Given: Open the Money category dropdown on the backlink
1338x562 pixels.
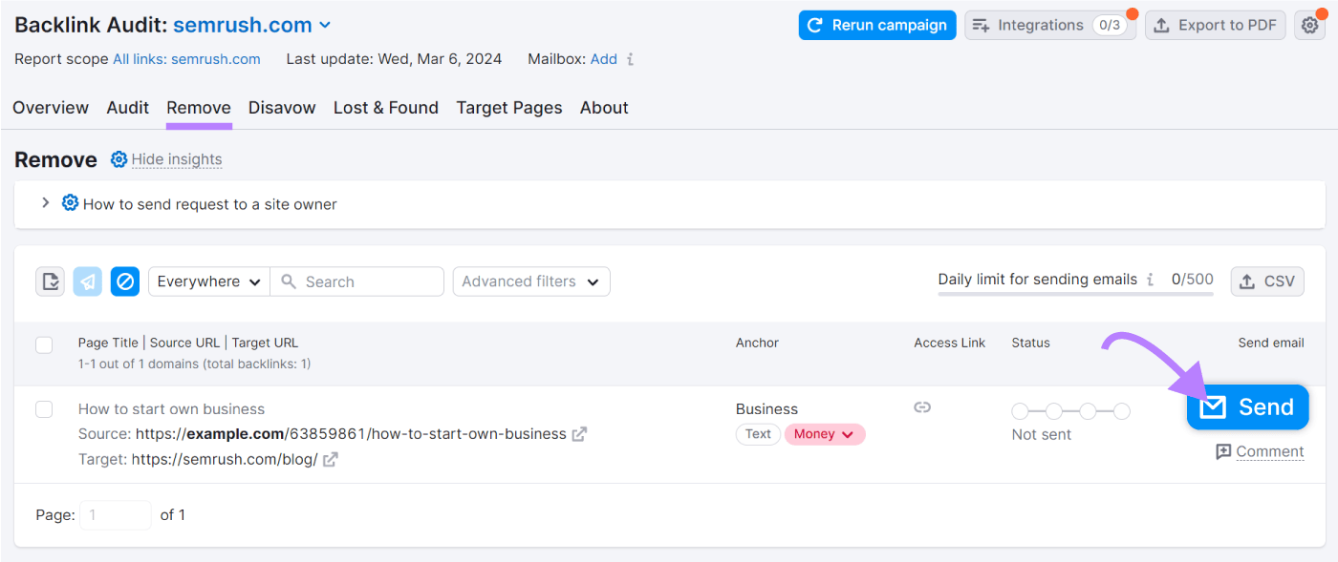Looking at the screenshot, I should pyautogui.click(x=824, y=434).
